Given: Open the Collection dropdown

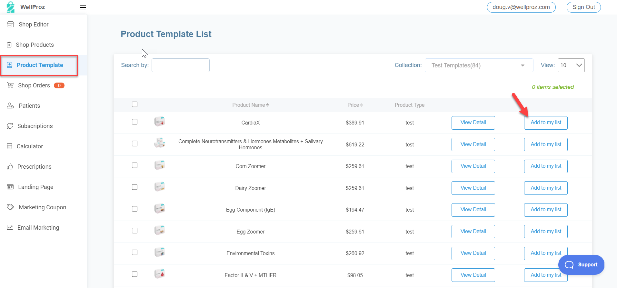Looking at the screenshot, I should click(479, 65).
